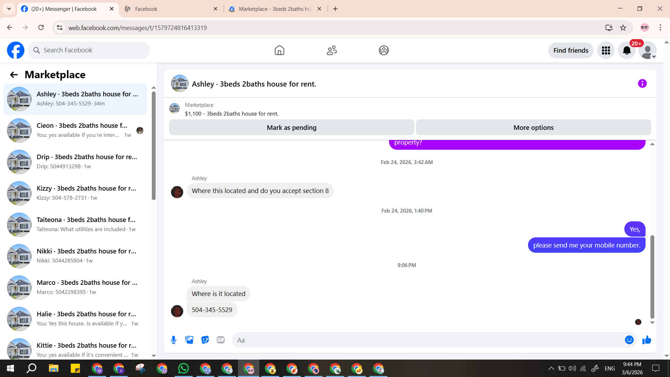Open the emoji picker in message box
This screenshot has height=377, width=670.
629,340
